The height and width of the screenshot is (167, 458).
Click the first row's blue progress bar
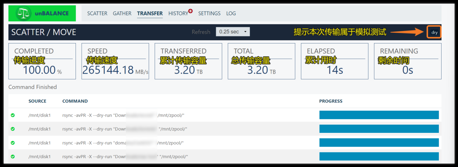[x=379, y=115]
